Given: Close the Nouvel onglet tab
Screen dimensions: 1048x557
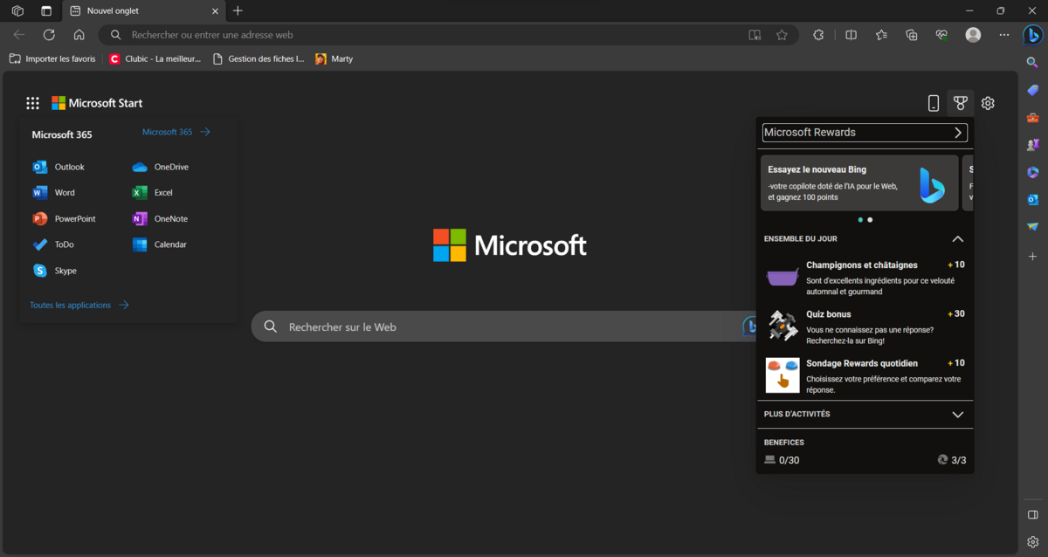Looking at the screenshot, I should 215,10.
